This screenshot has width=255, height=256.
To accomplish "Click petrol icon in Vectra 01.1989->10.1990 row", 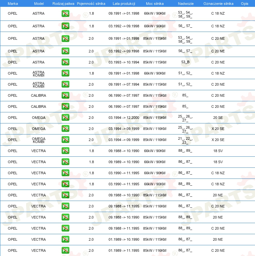I will (x=66, y=239).
